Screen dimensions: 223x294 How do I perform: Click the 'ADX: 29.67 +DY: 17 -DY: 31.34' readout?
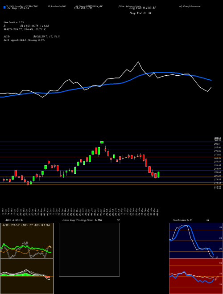25,225
